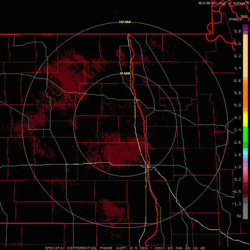
Task: Select the 7.4 scale value
Action: coord(237,68)
